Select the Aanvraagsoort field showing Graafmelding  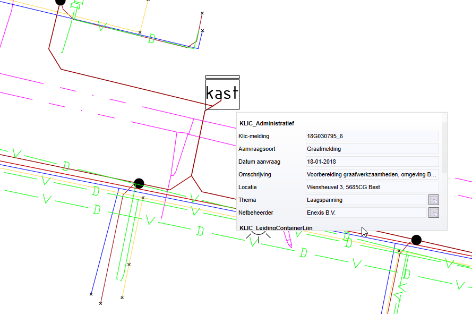tap(372, 149)
